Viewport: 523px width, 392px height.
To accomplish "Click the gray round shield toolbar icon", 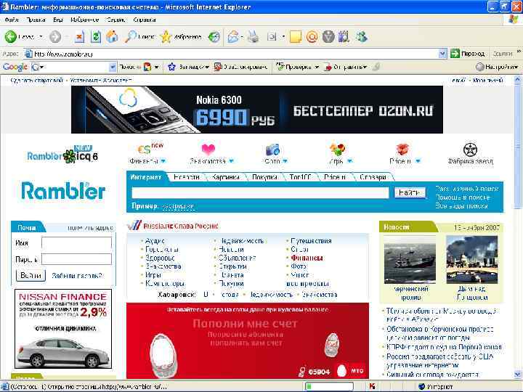I will coord(328,37).
